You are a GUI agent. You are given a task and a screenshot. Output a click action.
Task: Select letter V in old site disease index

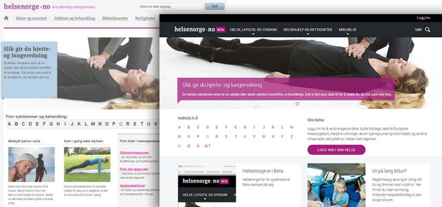(155, 124)
